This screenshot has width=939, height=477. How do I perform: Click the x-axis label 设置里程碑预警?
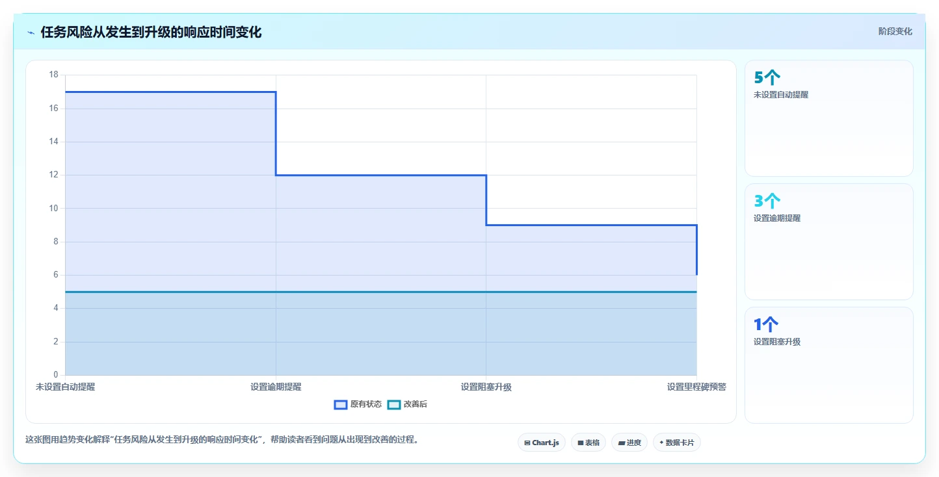point(696,387)
